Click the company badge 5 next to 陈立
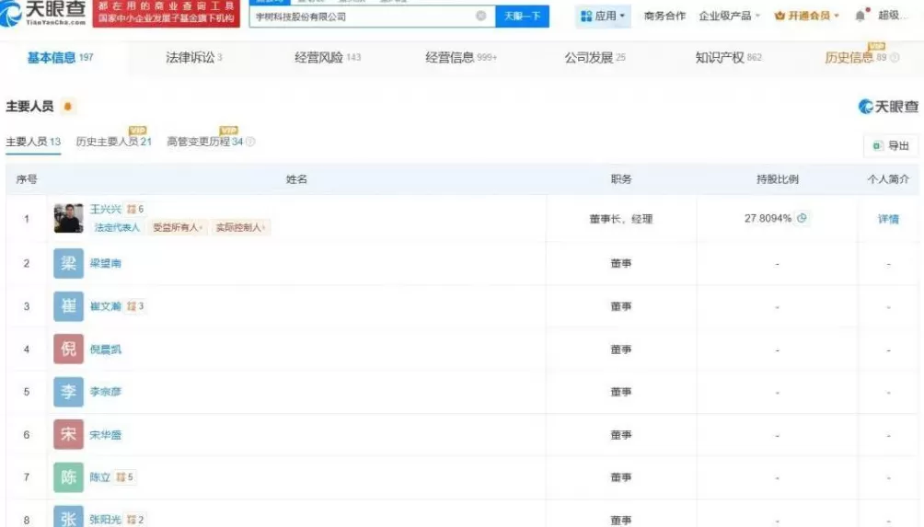The image size is (924, 527). click(125, 477)
